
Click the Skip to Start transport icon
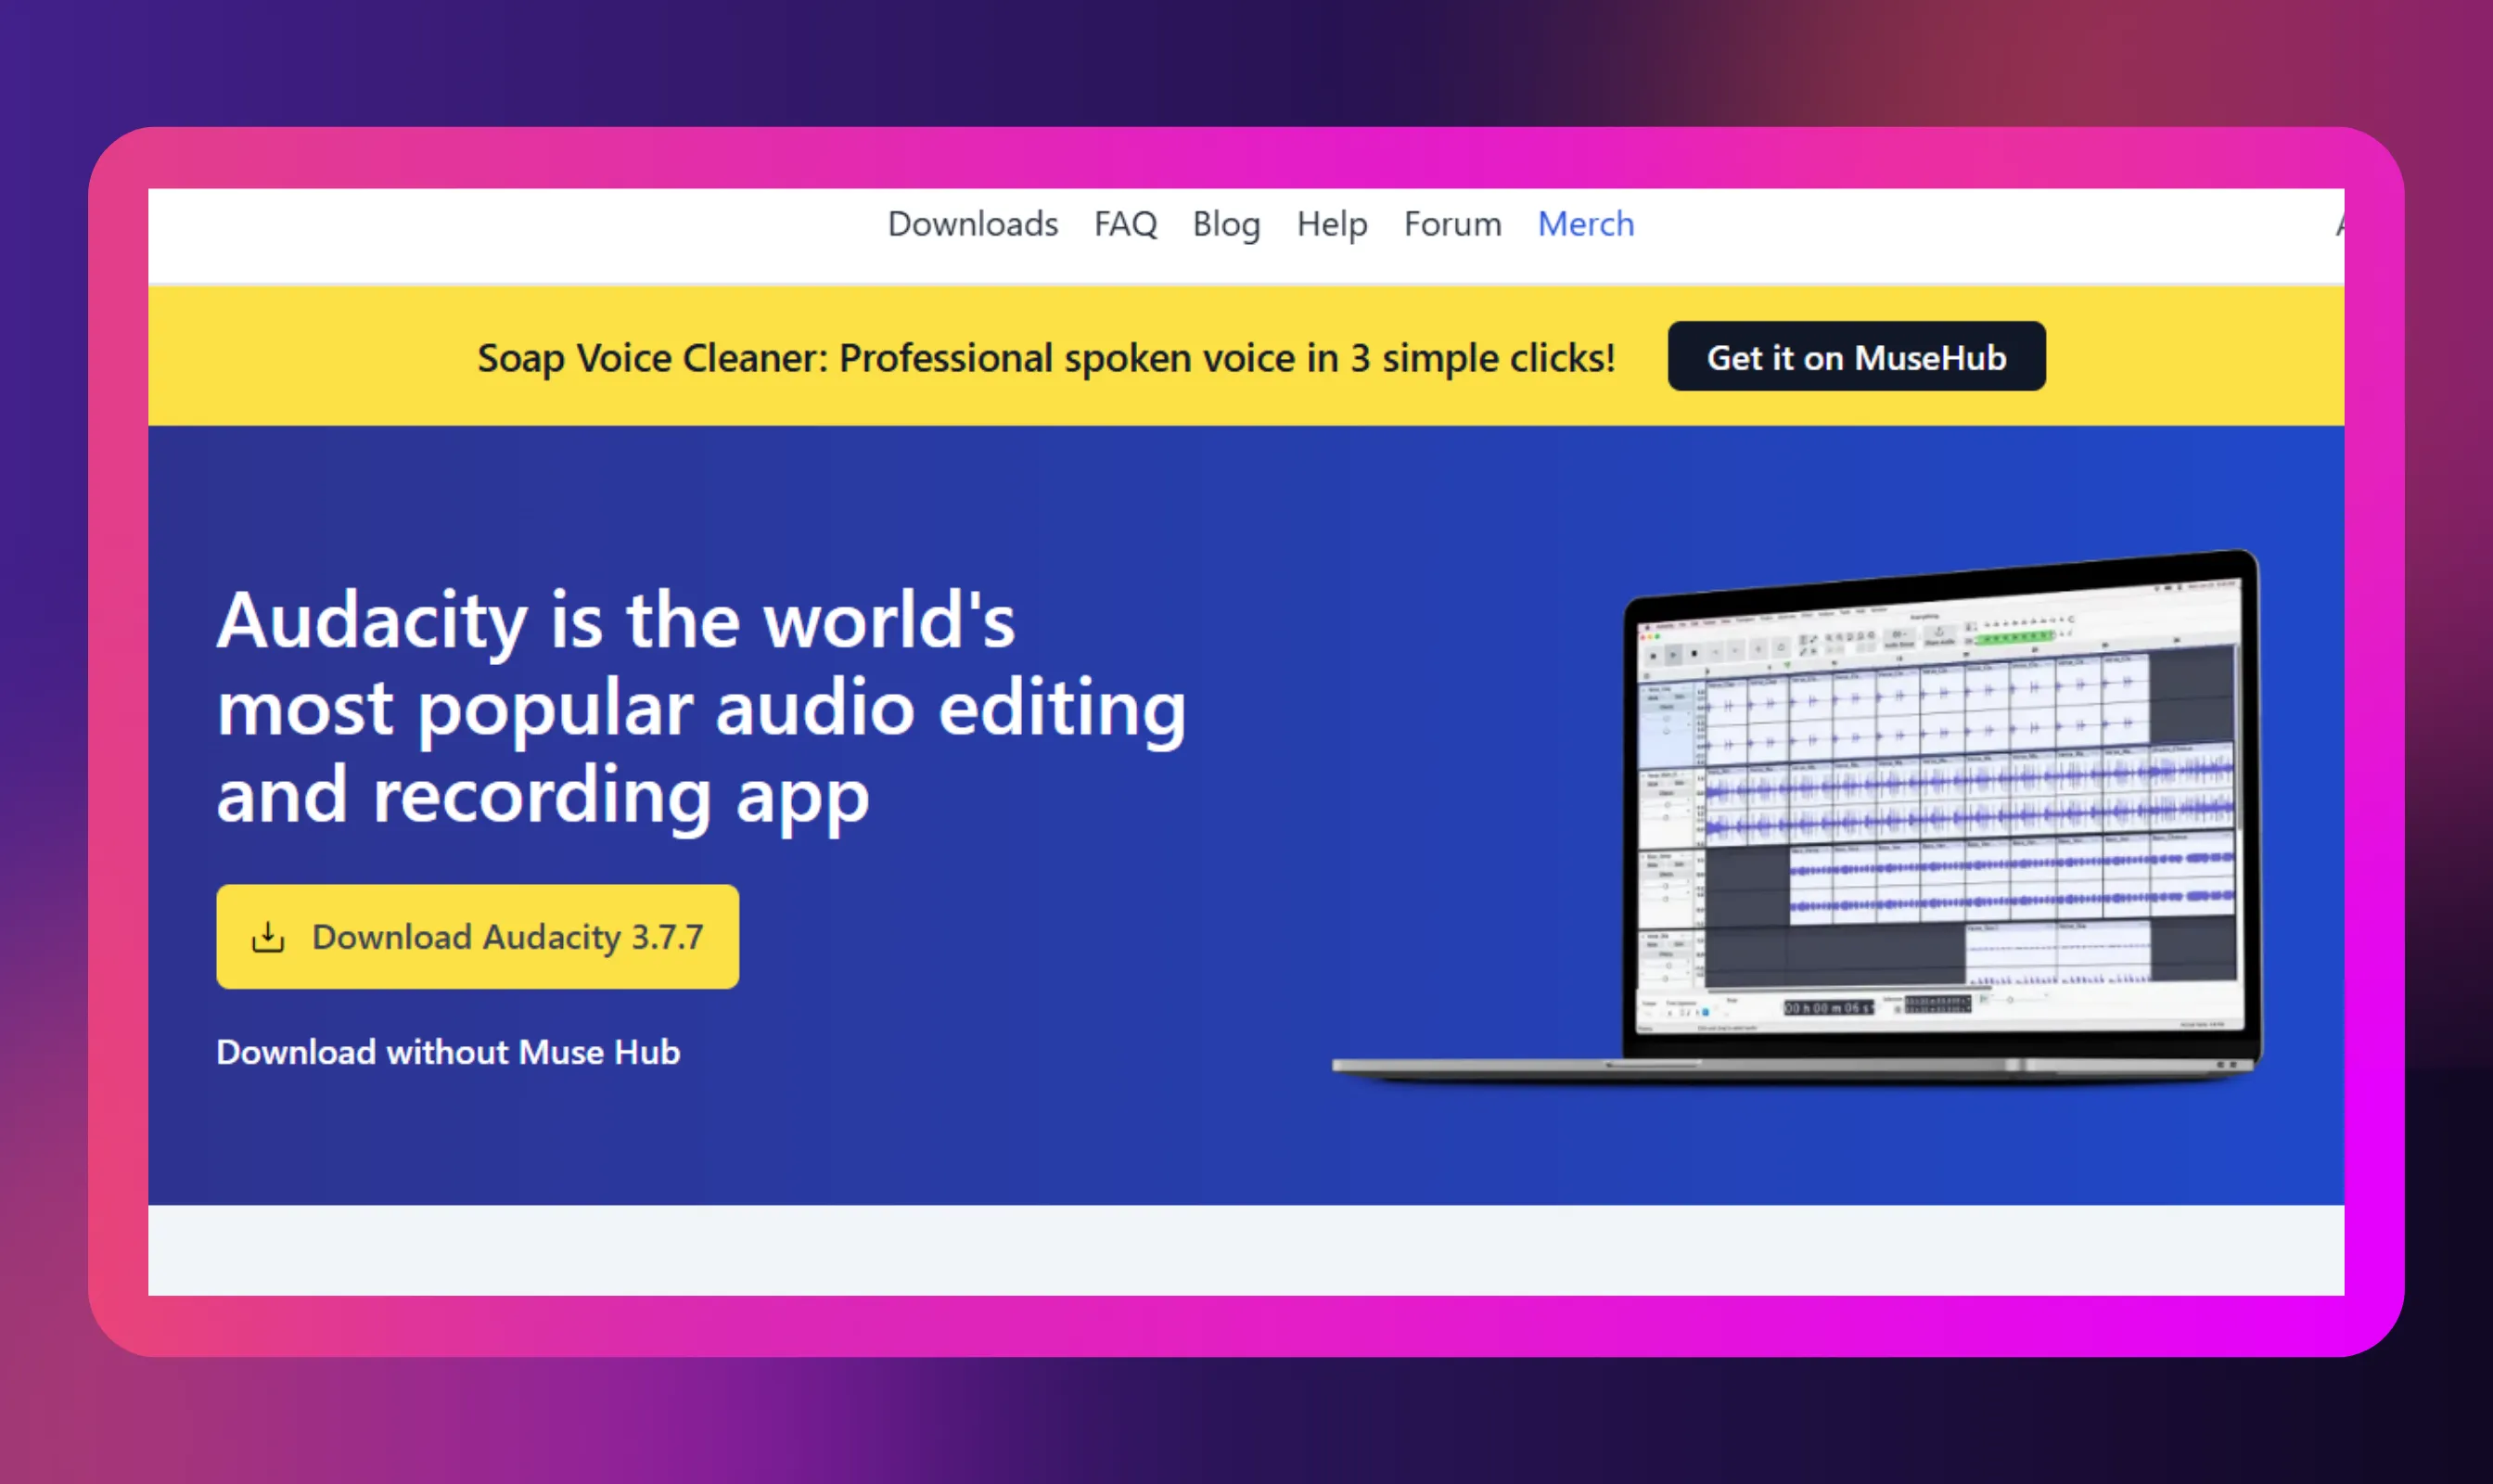[1716, 652]
